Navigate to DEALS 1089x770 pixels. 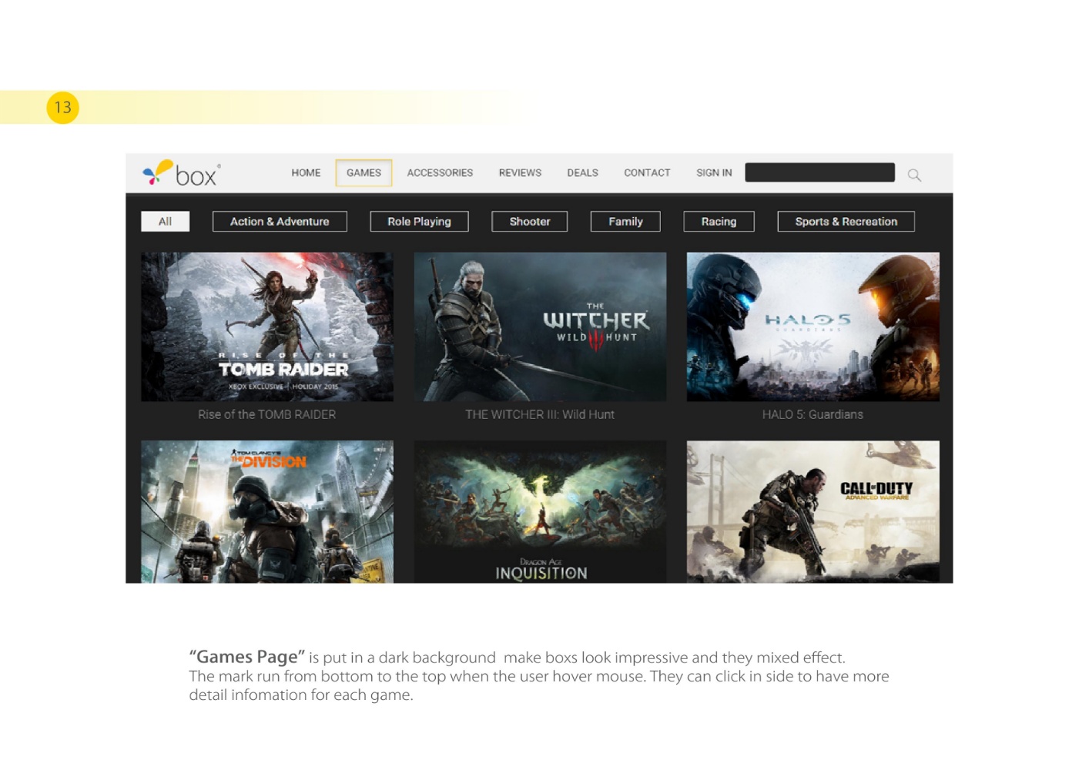[582, 173]
